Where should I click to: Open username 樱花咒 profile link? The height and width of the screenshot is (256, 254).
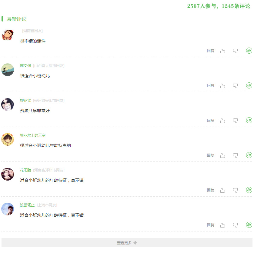[25, 100]
